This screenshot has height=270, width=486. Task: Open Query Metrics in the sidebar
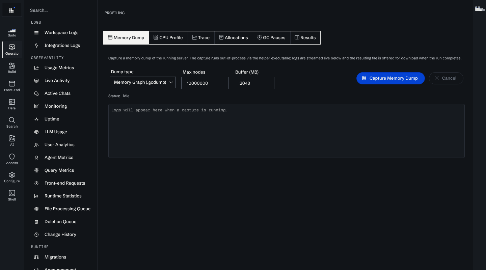59,170
